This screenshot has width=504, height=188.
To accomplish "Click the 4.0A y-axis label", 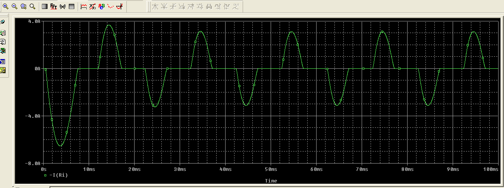I will point(34,21).
